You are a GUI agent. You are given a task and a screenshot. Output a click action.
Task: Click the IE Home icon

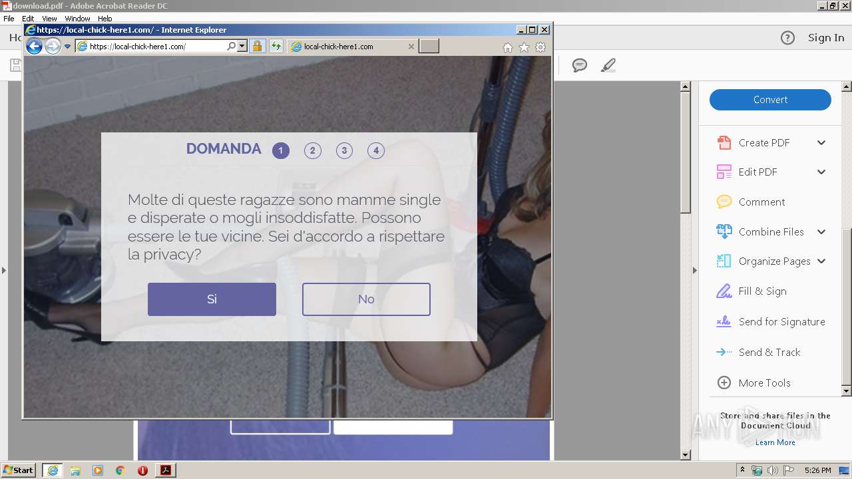click(x=508, y=47)
